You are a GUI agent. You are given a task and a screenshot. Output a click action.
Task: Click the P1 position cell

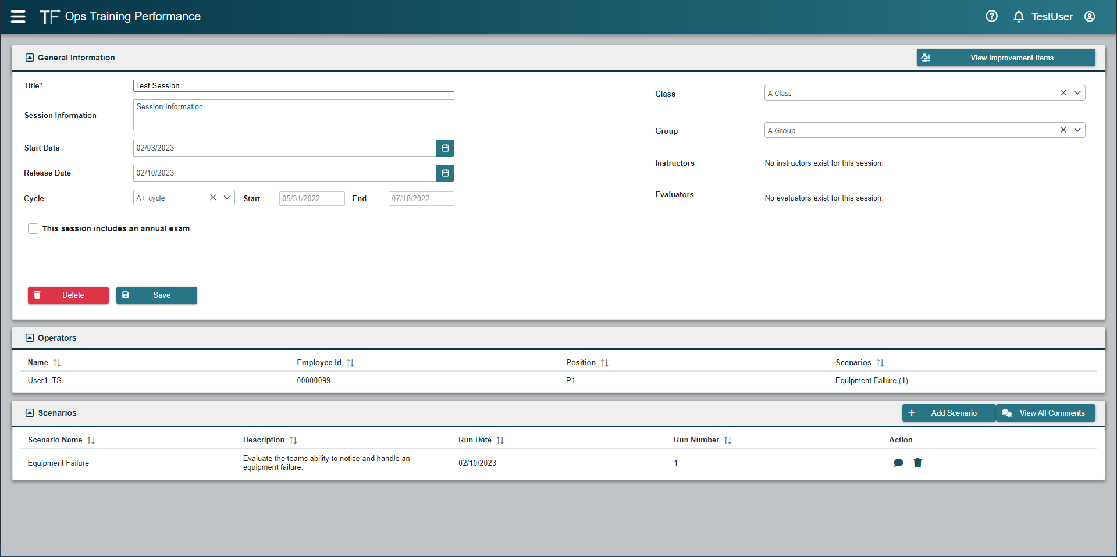point(571,381)
